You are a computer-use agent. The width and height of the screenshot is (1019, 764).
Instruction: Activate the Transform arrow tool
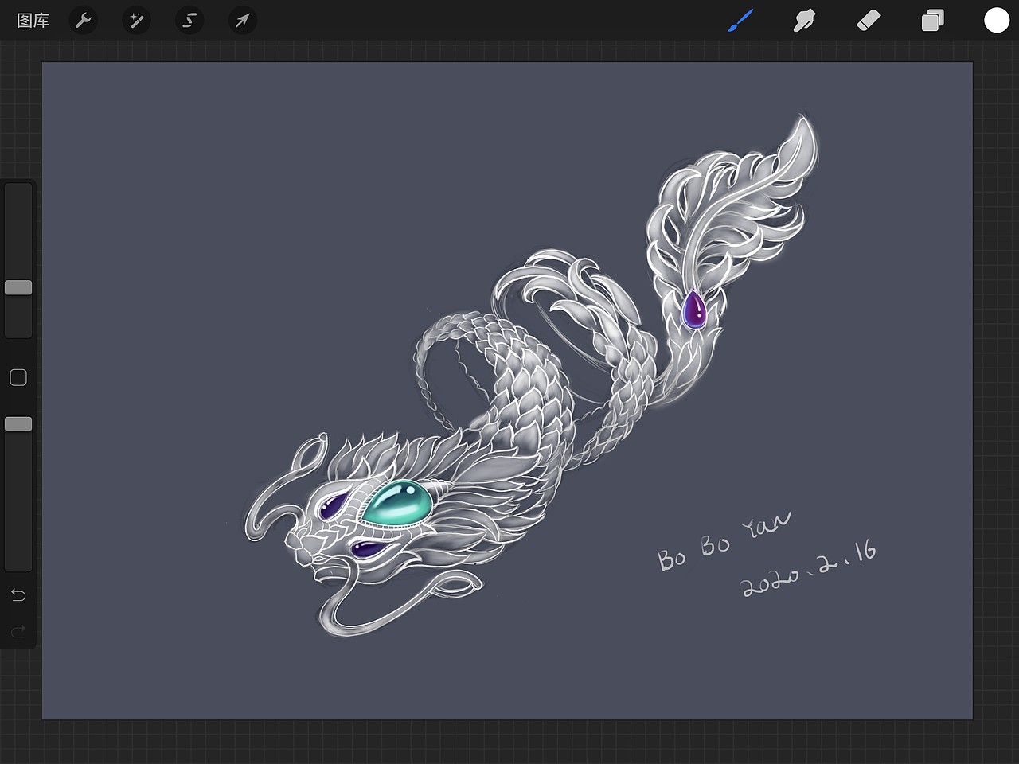pyautogui.click(x=241, y=21)
